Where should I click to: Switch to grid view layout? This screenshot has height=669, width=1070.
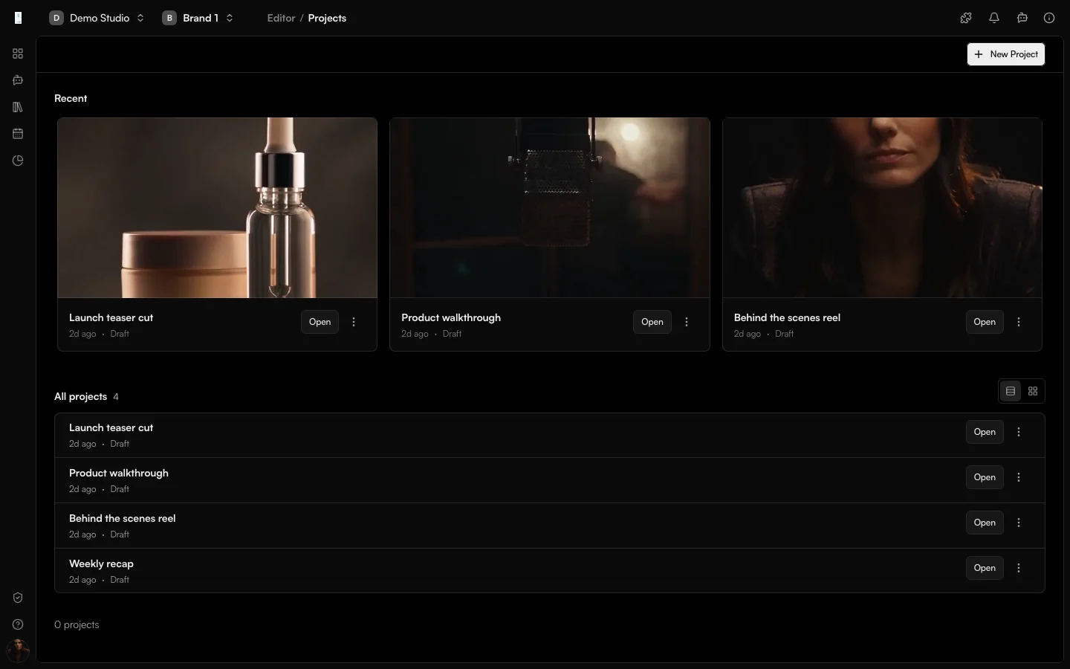pyautogui.click(x=1033, y=391)
